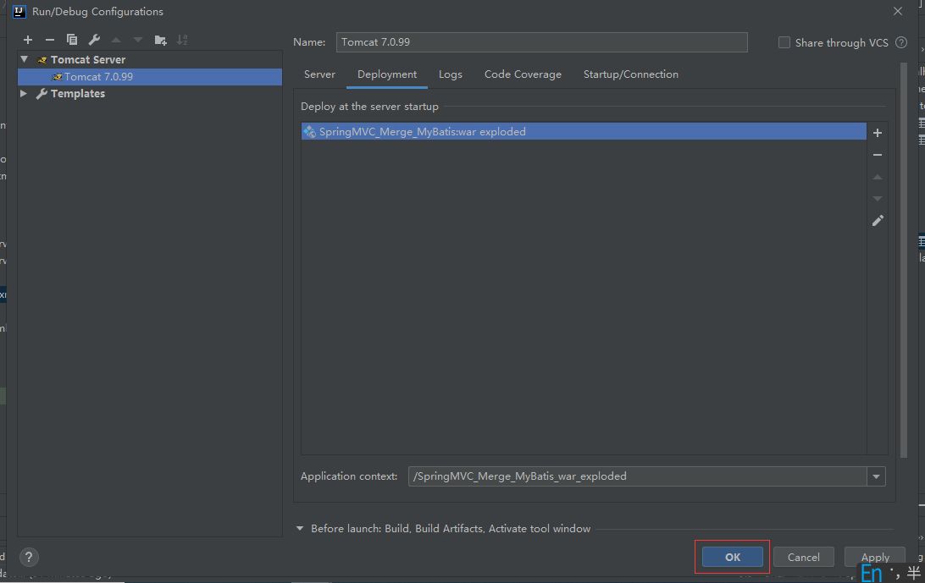Collapse the Tomcat Server tree node
The image size is (925, 583).
click(x=25, y=59)
